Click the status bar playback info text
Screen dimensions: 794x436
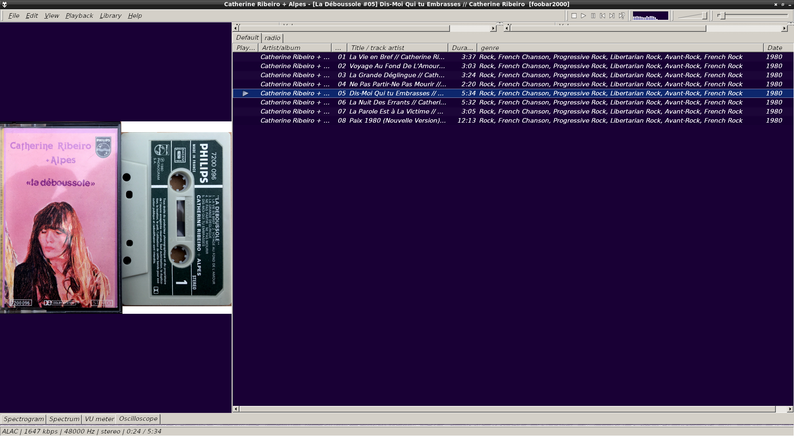pos(81,431)
